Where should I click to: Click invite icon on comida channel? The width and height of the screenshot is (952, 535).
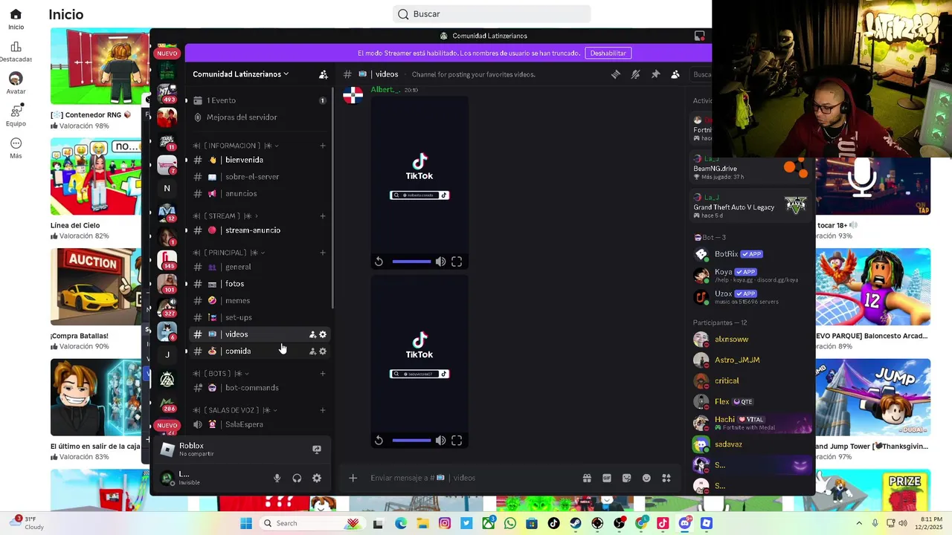(x=312, y=351)
